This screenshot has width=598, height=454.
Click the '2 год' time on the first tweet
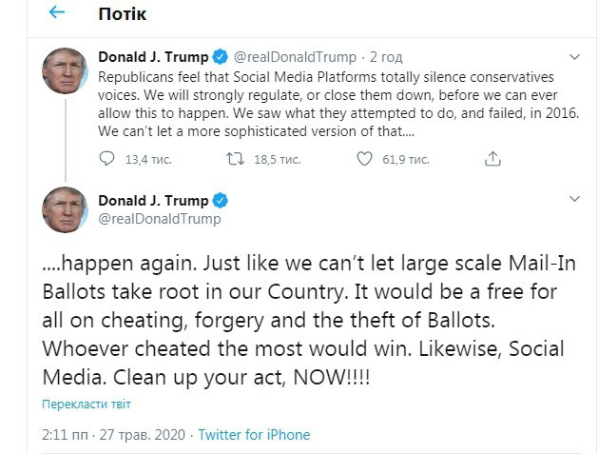pos(386,57)
